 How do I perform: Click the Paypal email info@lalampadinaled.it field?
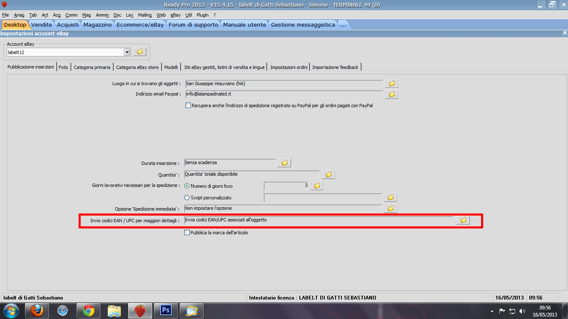(284, 95)
